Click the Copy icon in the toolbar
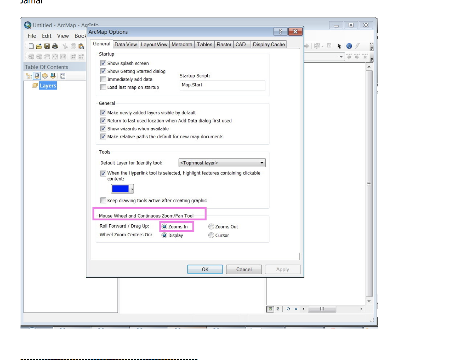Screen dimensions: 459x364 point(73,46)
